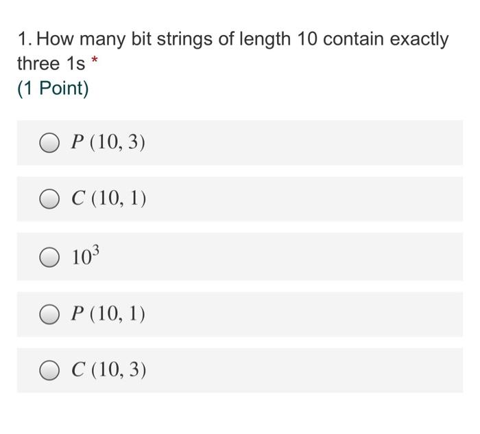Mark the 10³ radio button

pos(49,257)
